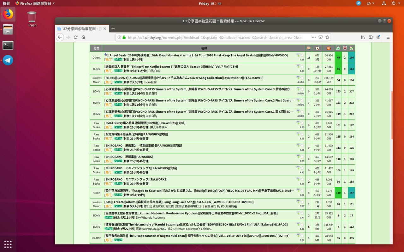The height and width of the screenshot is (252, 404).
Task: Sort by seeders green up-arrows icon
Action: (338, 48)
